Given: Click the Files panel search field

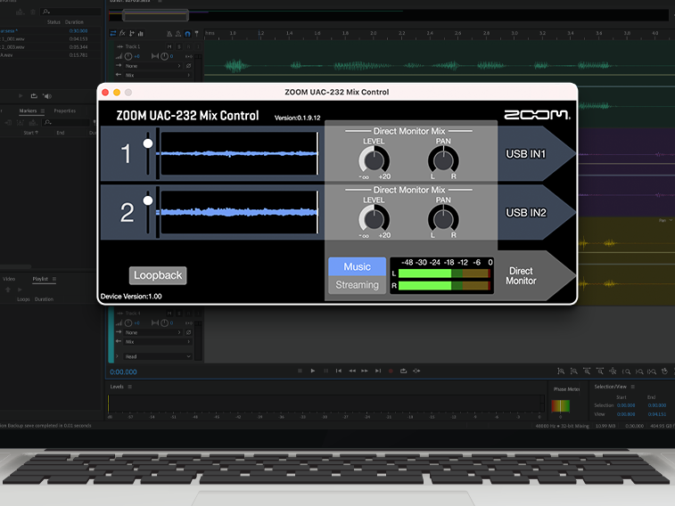Looking at the screenshot, I should pyautogui.click(x=70, y=12).
